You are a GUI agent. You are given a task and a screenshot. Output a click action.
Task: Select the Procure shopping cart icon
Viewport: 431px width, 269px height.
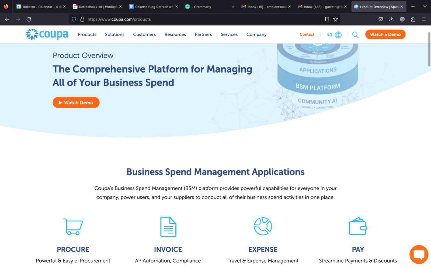(72, 226)
